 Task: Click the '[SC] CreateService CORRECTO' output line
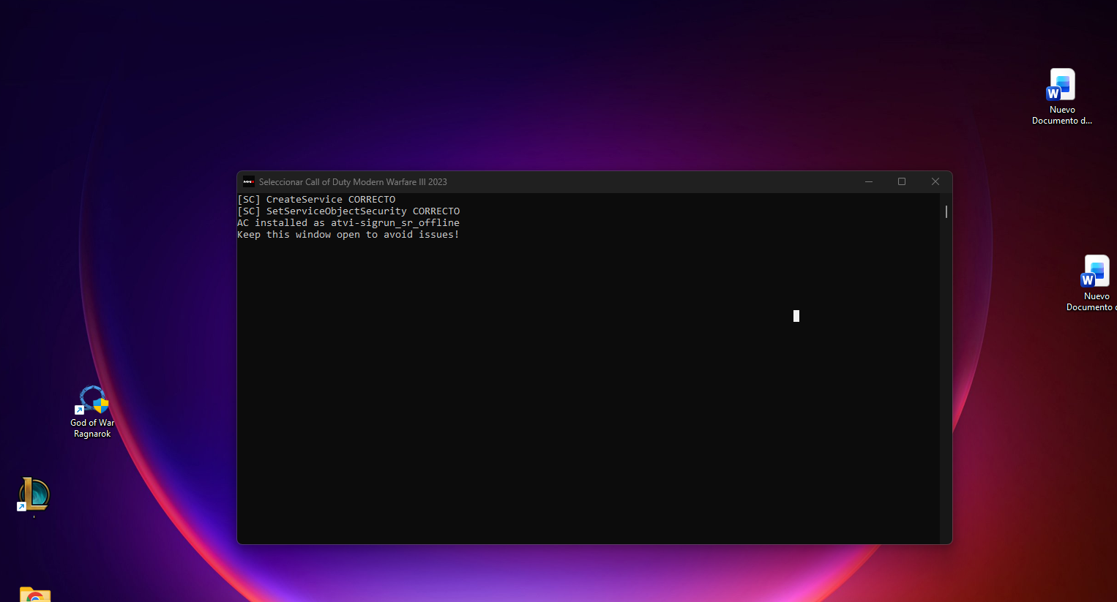(x=316, y=200)
